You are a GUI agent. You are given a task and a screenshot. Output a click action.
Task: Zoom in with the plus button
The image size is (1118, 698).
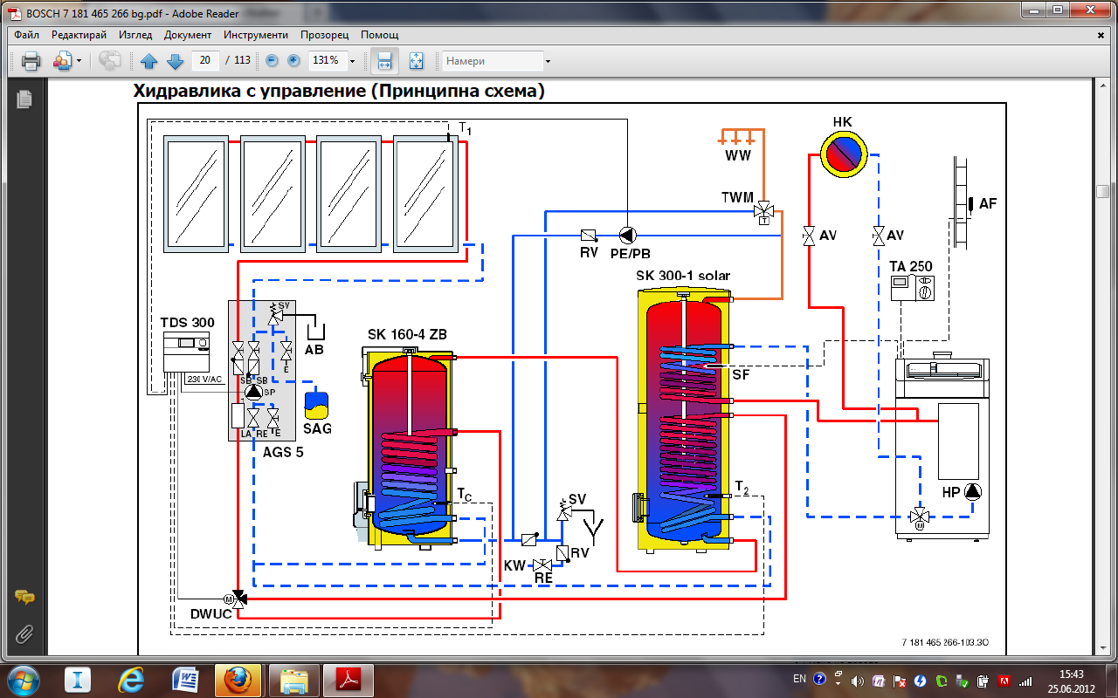click(x=293, y=61)
